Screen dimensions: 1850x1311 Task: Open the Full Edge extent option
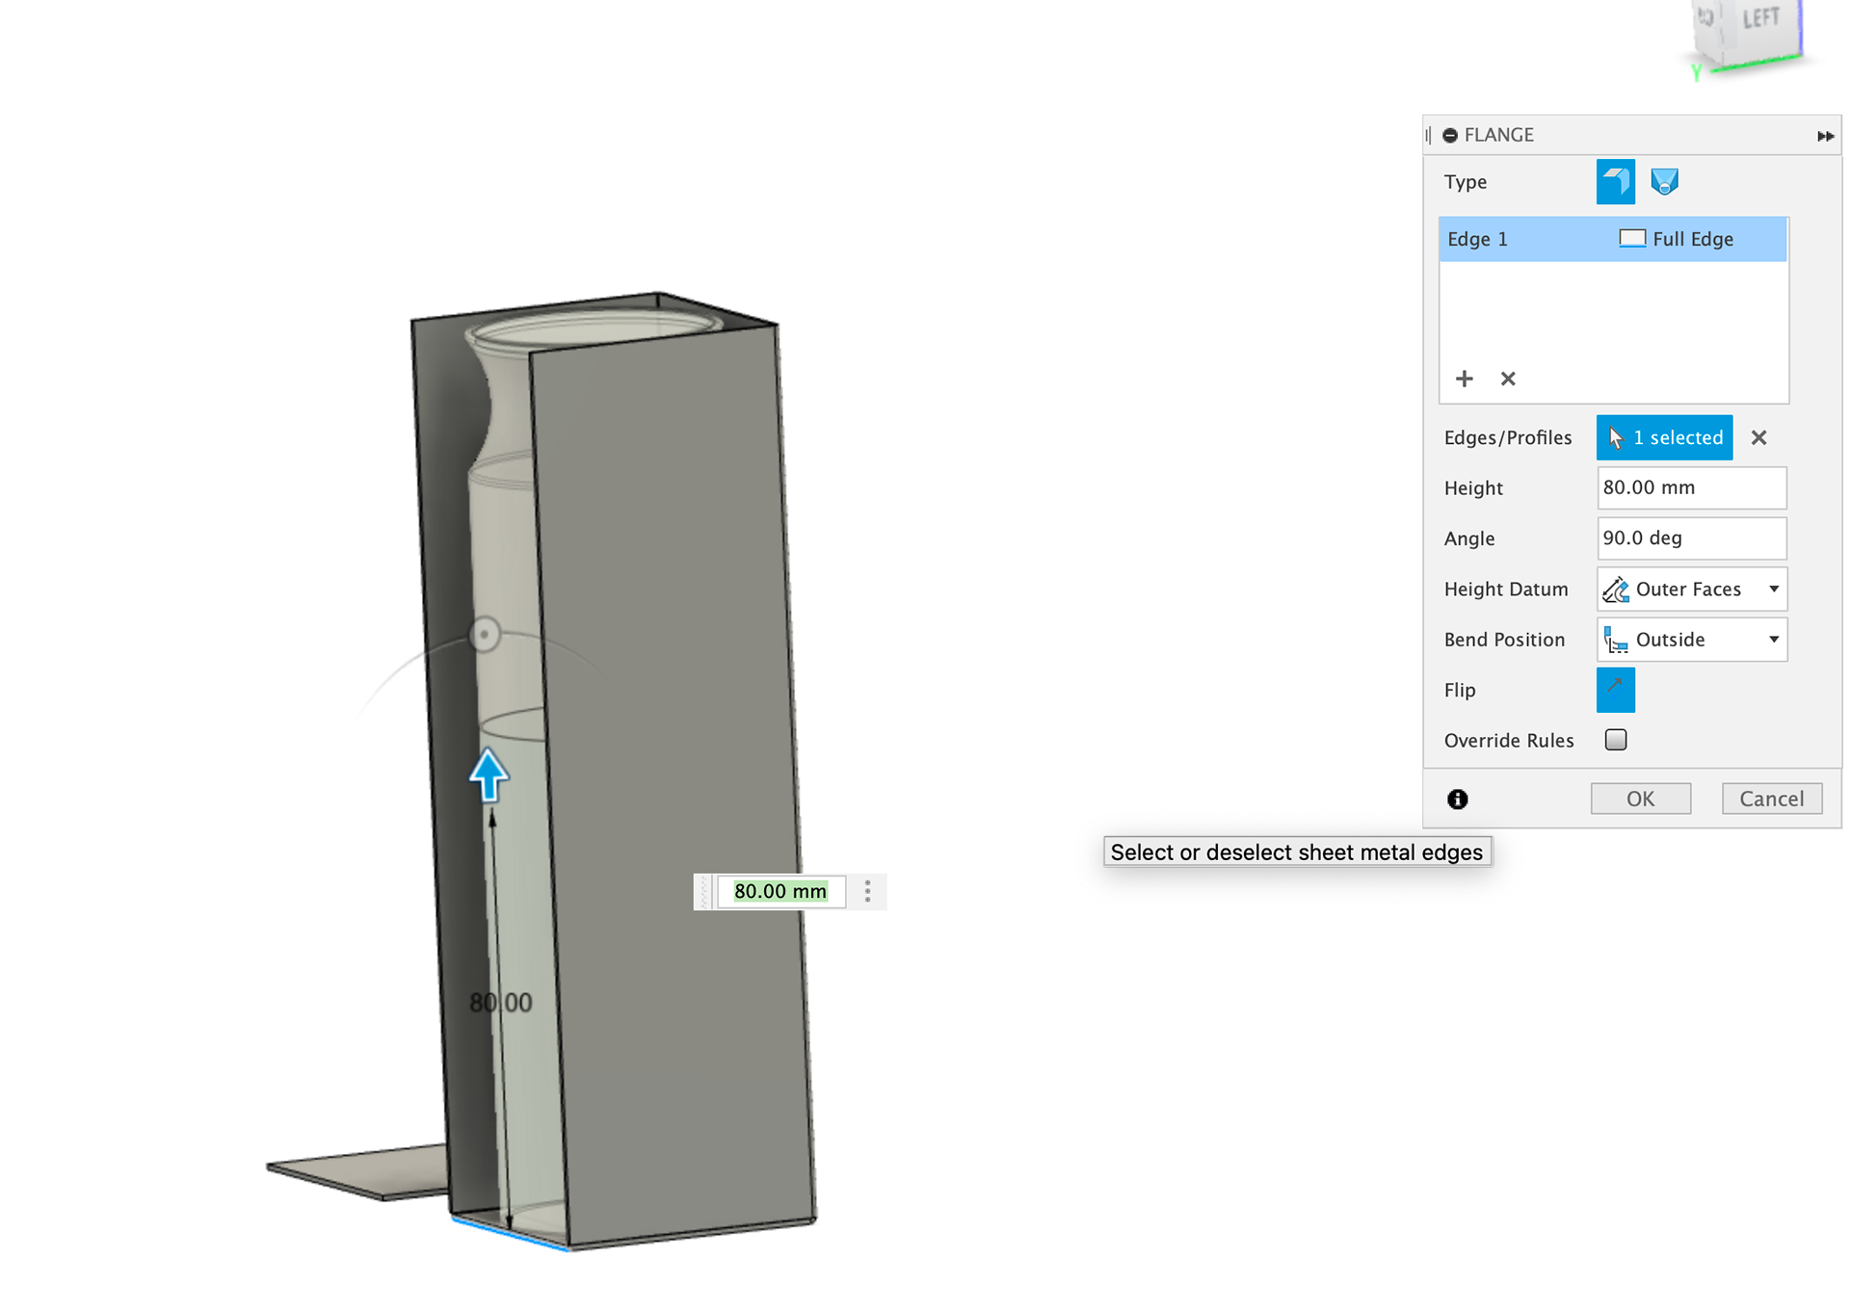1677,239
